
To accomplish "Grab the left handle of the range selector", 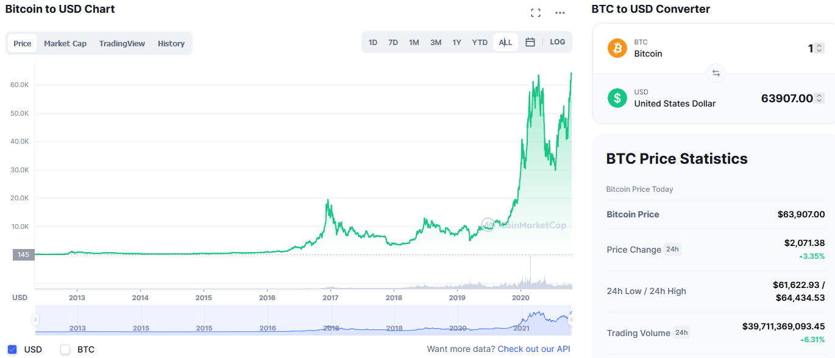I will 35,320.
